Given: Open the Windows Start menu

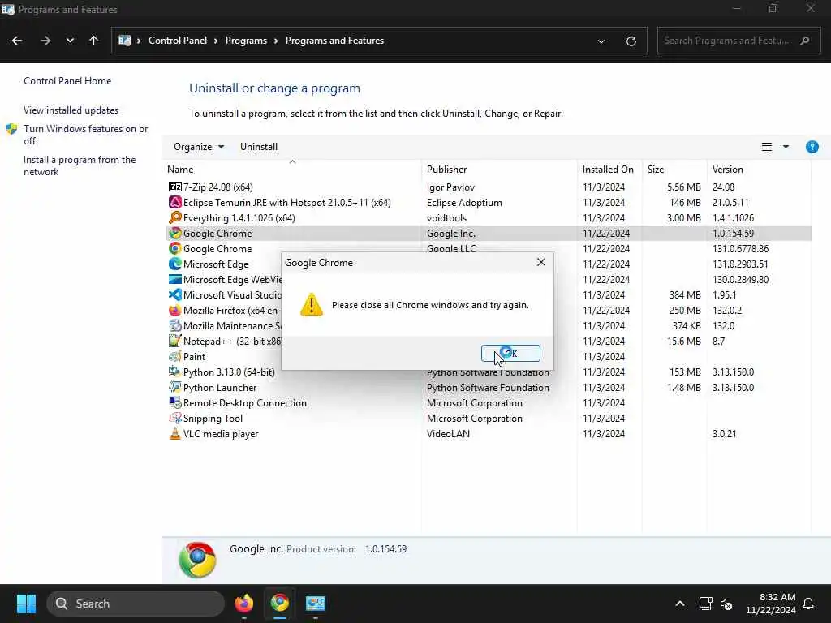Looking at the screenshot, I should (x=26, y=604).
